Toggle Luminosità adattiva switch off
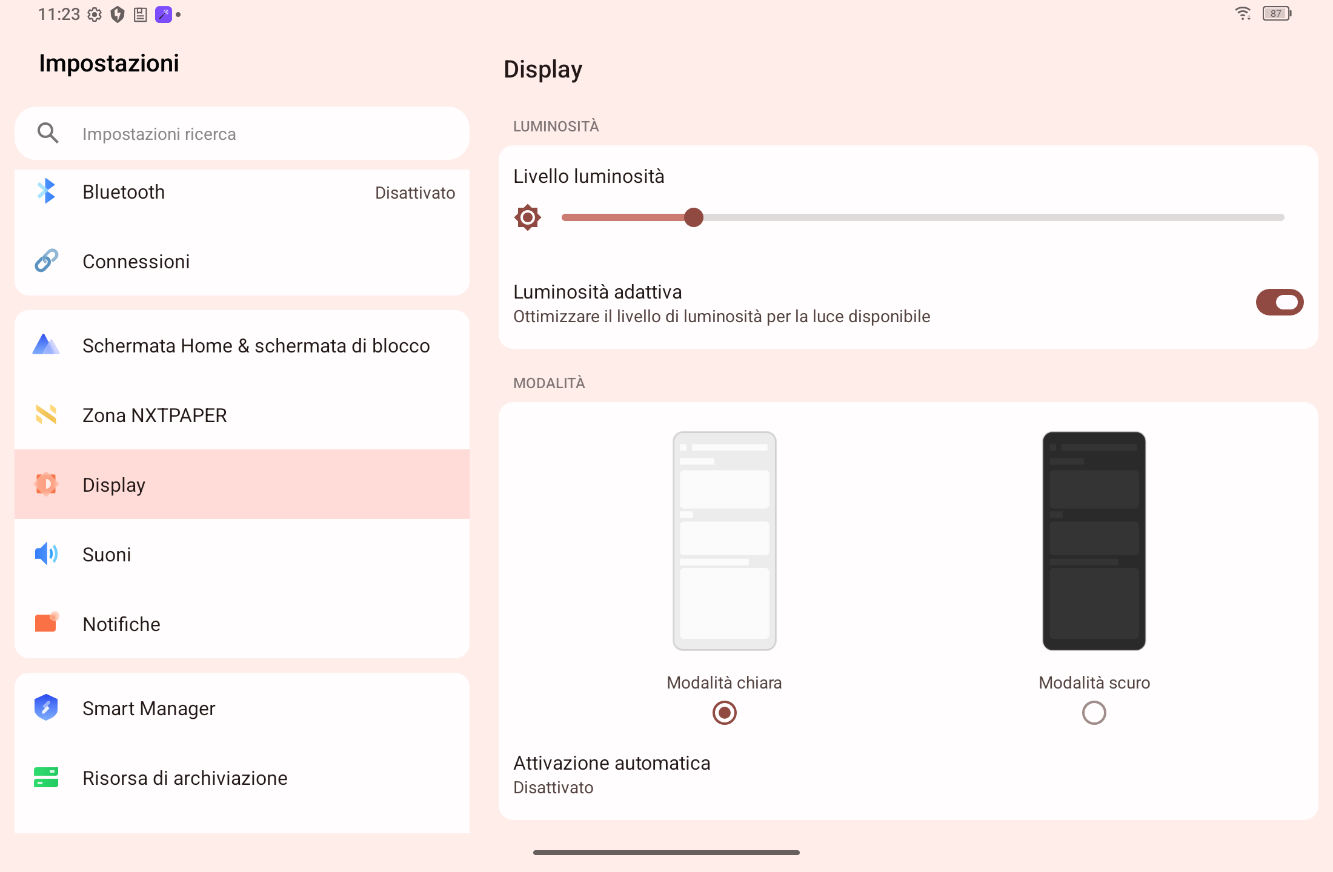Screen dimensions: 1333x872 click(1280, 302)
